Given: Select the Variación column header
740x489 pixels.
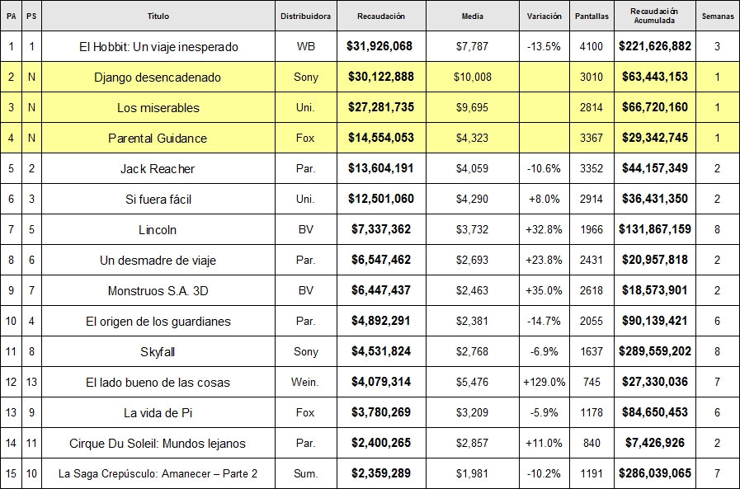Looking at the screenshot, I should pyautogui.click(x=544, y=16).
